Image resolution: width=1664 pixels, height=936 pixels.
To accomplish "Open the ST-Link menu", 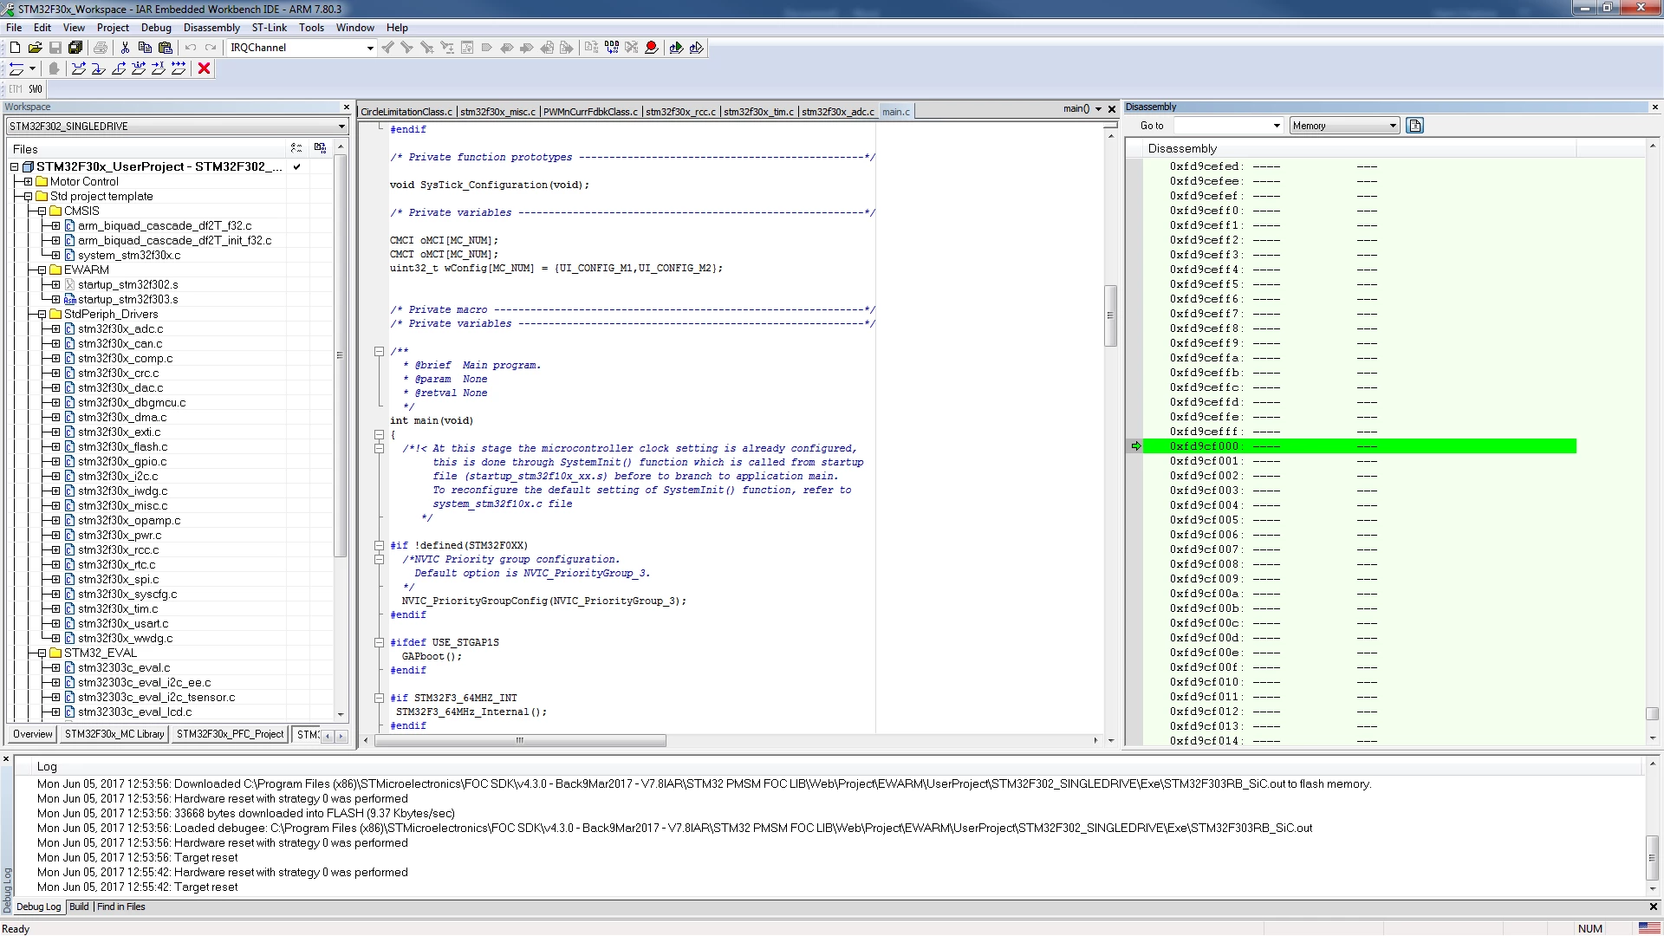I will pyautogui.click(x=270, y=28).
